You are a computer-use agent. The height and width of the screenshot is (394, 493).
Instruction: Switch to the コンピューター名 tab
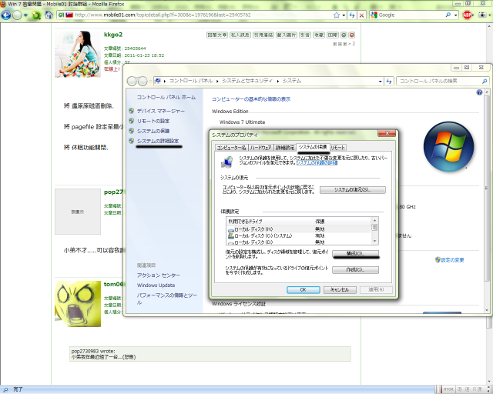(x=232, y=148)
